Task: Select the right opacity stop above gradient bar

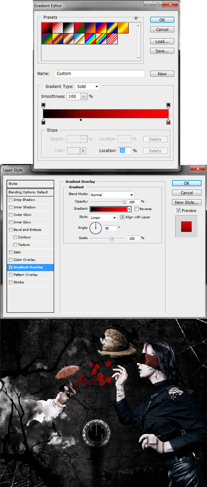Action: tap(168, 106)
